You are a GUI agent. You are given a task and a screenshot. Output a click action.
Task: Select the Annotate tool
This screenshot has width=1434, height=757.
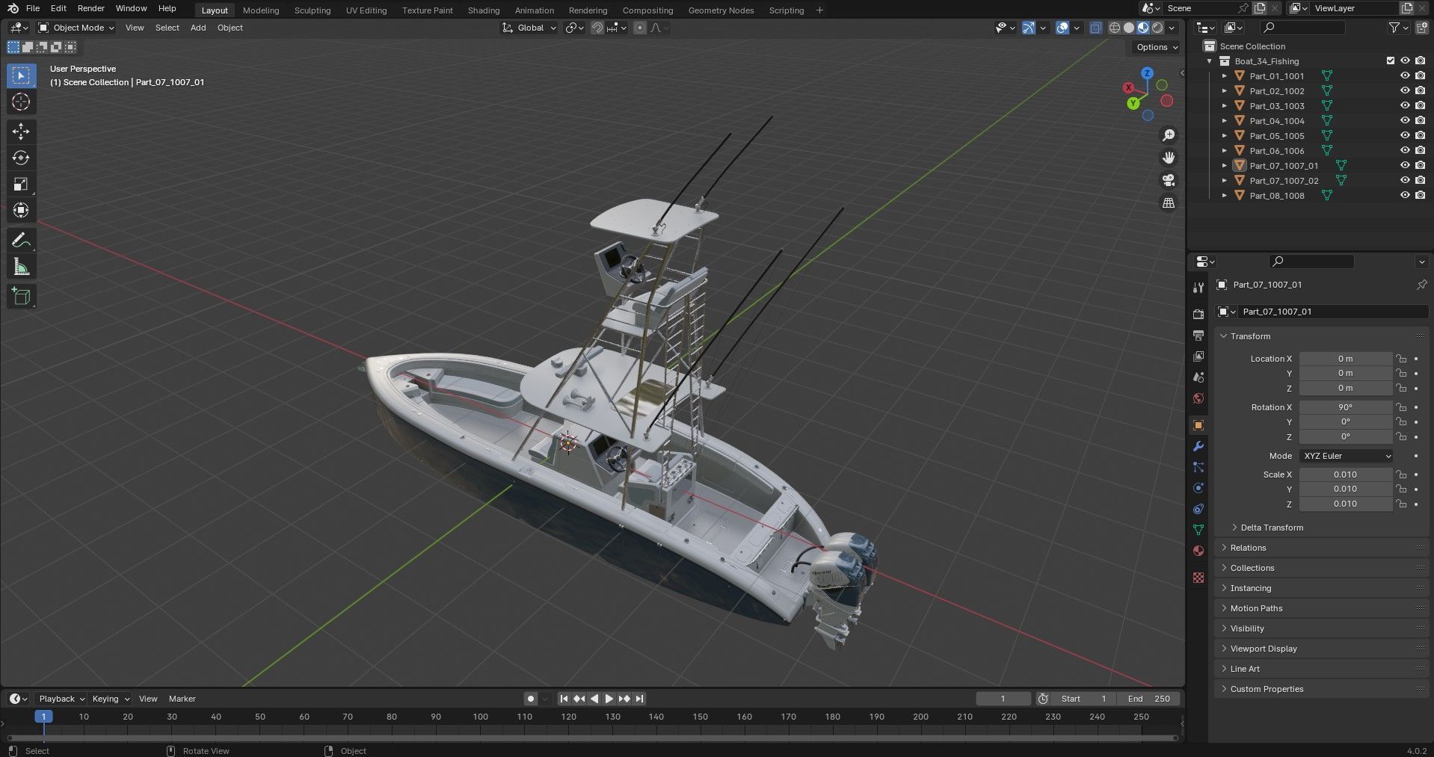[21, 241]
